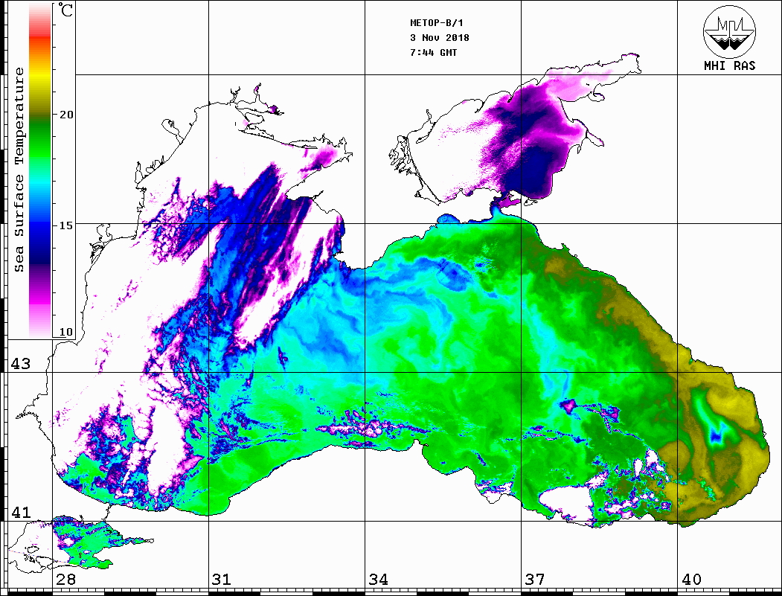Click the latitude label 43

[20, 364]
